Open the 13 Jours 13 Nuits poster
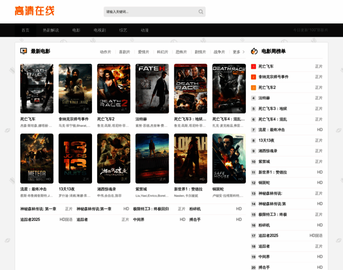343x270 pixels. point(75,158)
